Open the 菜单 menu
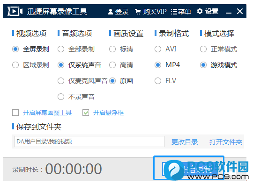 point(181,12)
